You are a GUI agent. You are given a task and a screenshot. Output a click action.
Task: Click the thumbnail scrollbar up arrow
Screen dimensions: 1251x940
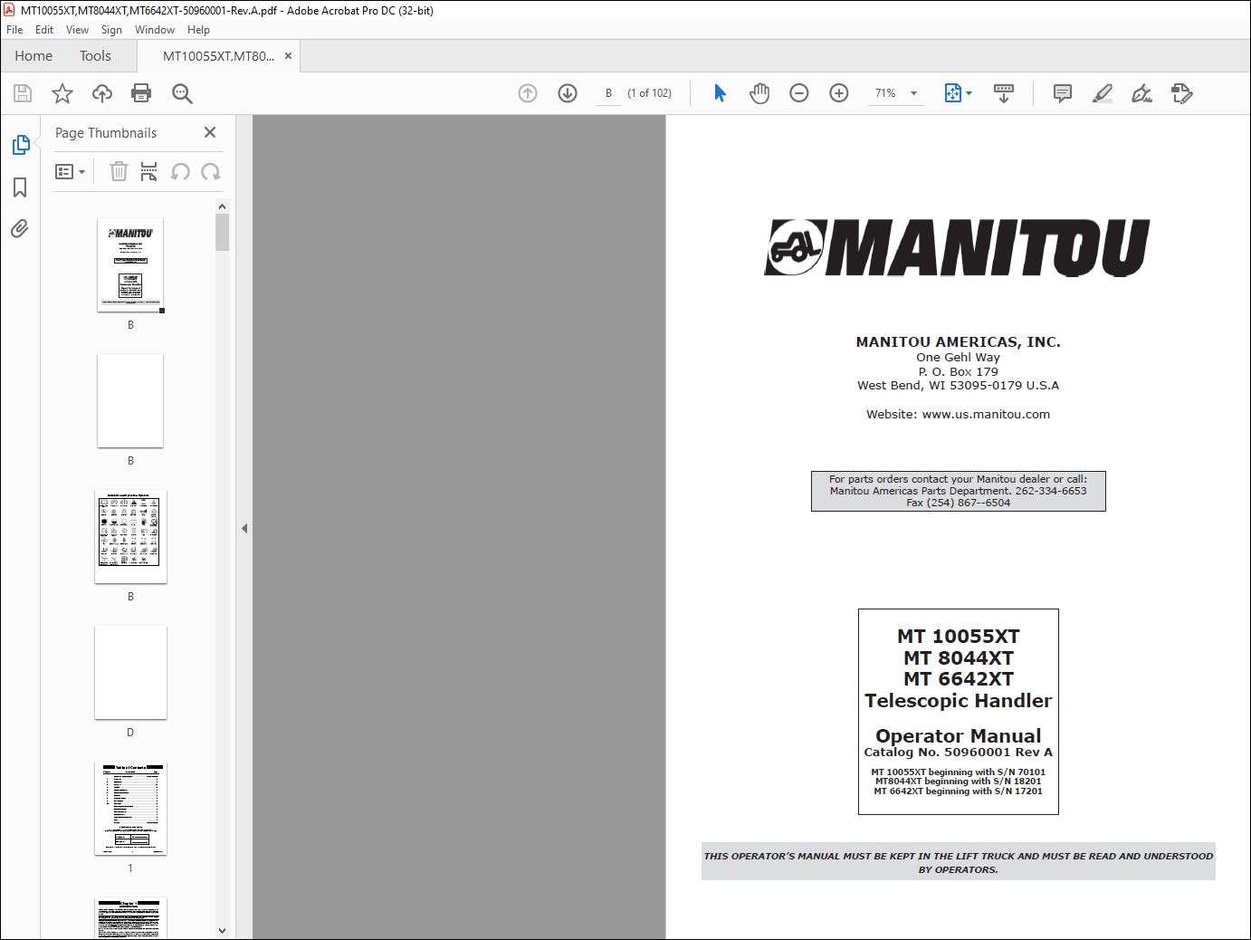pyautogui.click(x=222, y=206)
